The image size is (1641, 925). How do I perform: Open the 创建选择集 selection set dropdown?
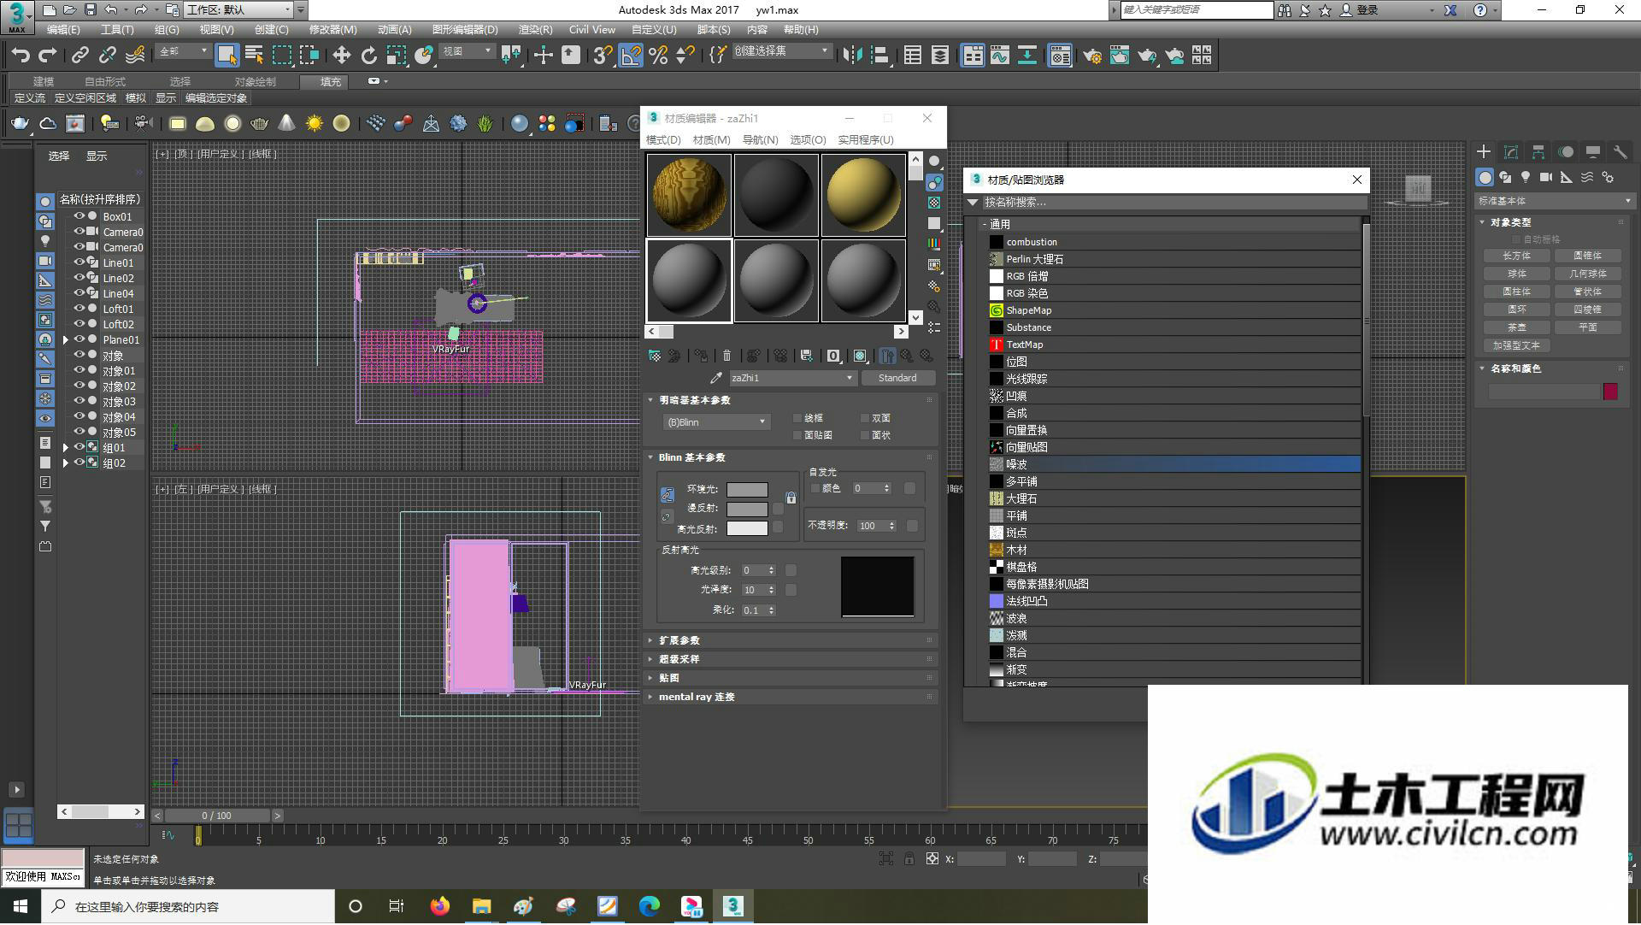point(781,51)
